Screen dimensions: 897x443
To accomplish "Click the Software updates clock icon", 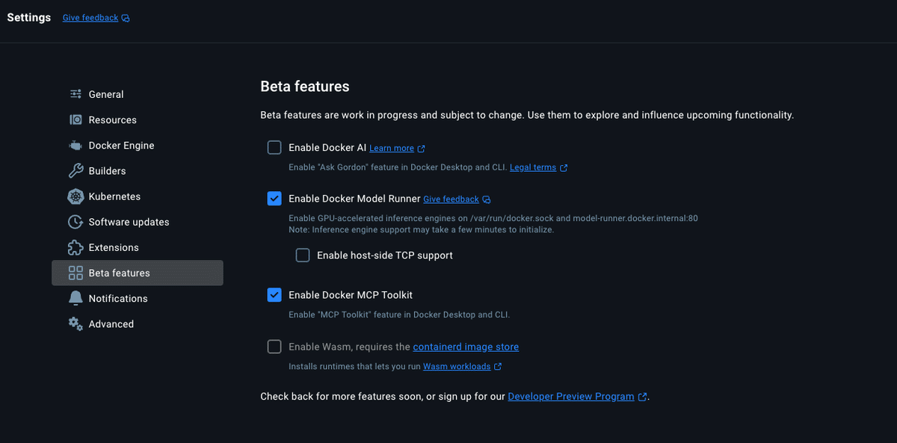I will tap(75, 222).
